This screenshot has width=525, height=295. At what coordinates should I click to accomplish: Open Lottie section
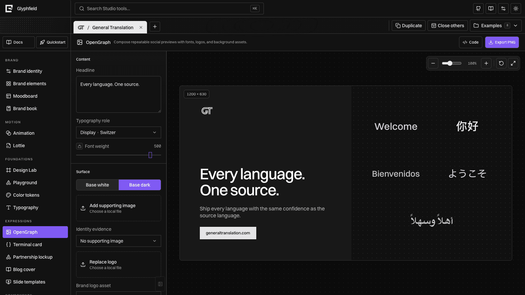pos(35,146)
